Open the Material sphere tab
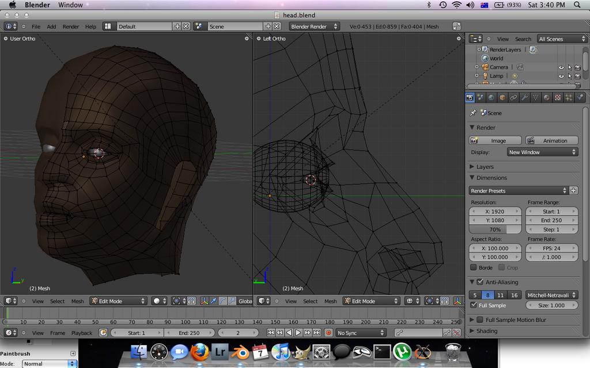The width and height of the screenshot is (590, 368). tap(546, 98)
